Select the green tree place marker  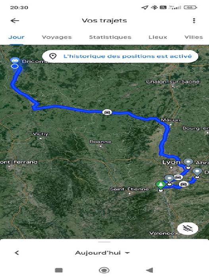click(161, 185)
